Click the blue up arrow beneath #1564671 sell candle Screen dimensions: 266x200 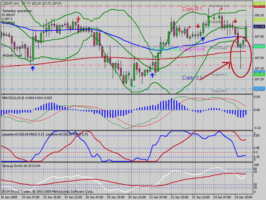[x=33, y=68]
